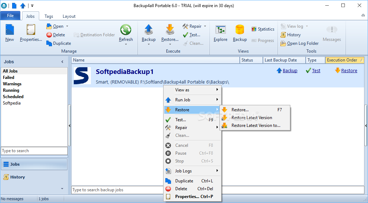368x203 pixels.
Task: Click Restore link on SoftpediaBackup1 row
Action: coord(349,70)
